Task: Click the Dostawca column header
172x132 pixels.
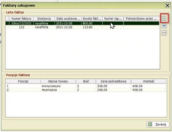Action: coord(44,19)
